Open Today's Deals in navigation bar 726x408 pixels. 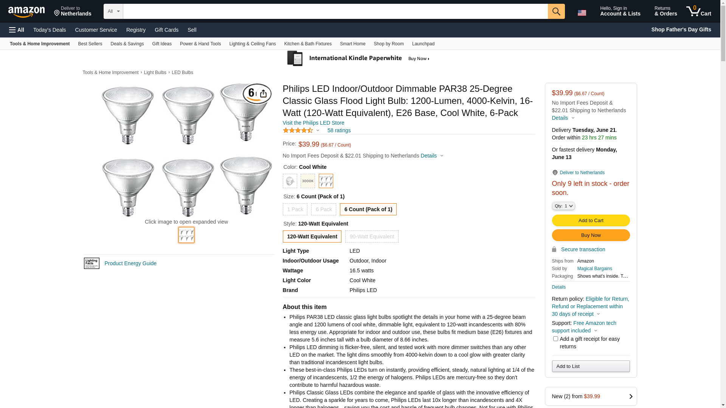[50, 30]
